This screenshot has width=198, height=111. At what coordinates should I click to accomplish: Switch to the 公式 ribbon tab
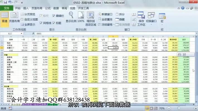(48, 8)
